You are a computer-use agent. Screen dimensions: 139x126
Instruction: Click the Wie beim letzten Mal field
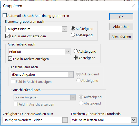point(101,120)
